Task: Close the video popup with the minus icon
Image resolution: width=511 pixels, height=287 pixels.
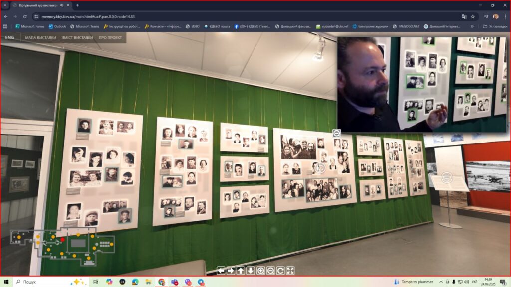Action: [336, 133]
